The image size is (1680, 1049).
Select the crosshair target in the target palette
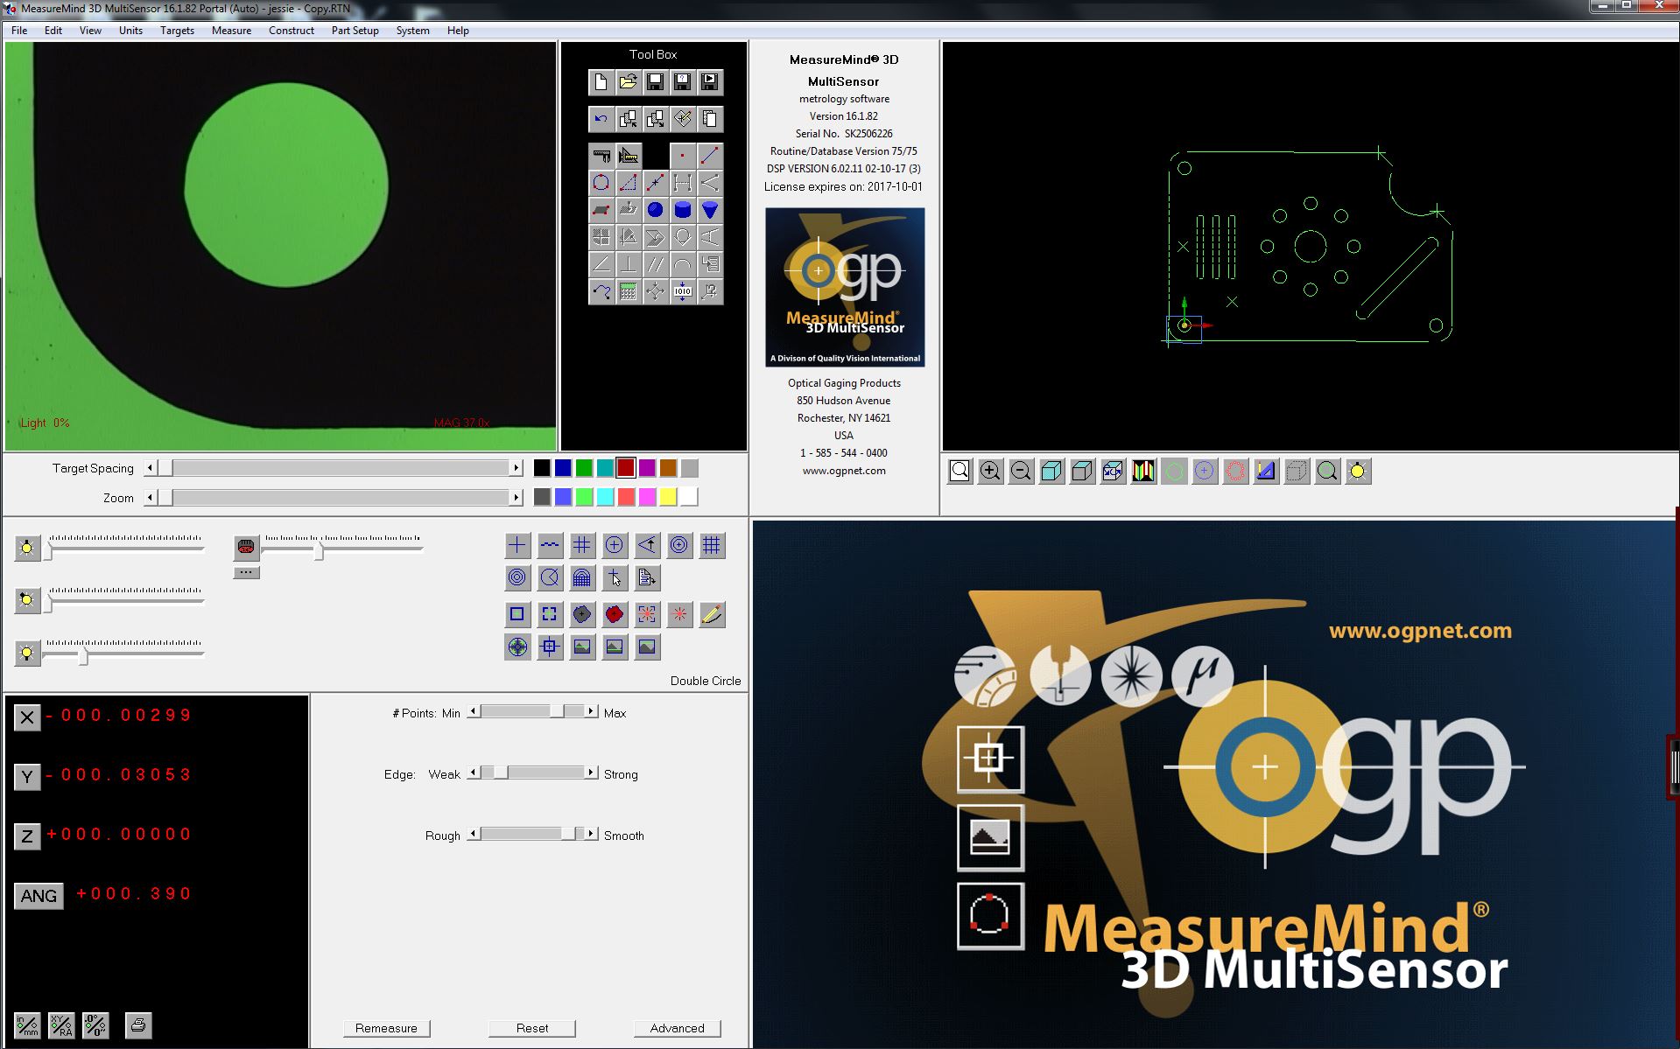[x=517, y=545]
